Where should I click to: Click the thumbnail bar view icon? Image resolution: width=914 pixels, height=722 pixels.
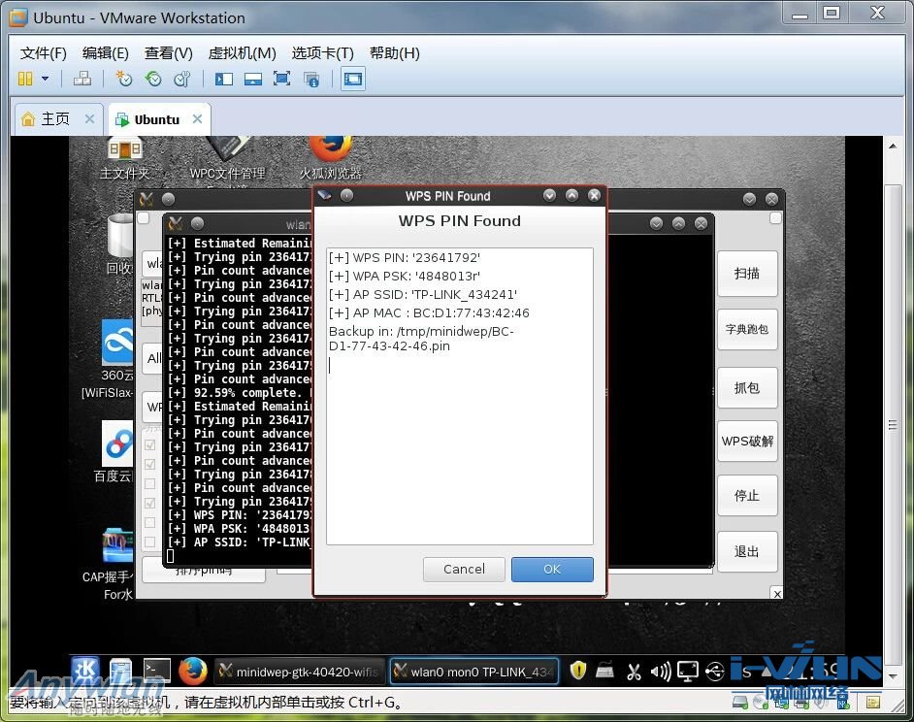pos(252,79)
